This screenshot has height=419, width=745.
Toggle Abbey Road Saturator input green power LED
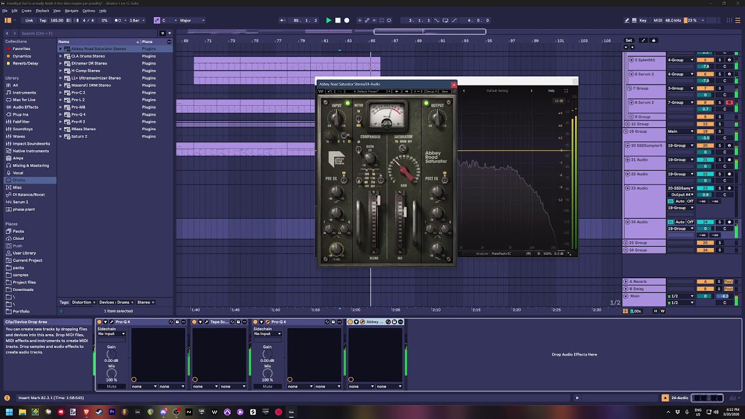click(347, 104)
